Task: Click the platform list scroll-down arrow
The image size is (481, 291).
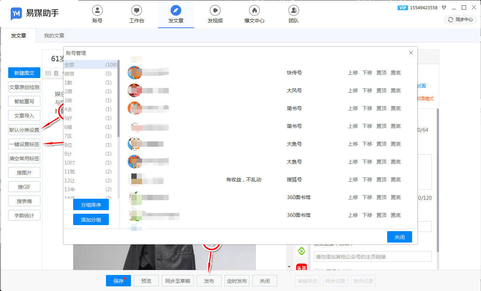Action: (289, 266)
